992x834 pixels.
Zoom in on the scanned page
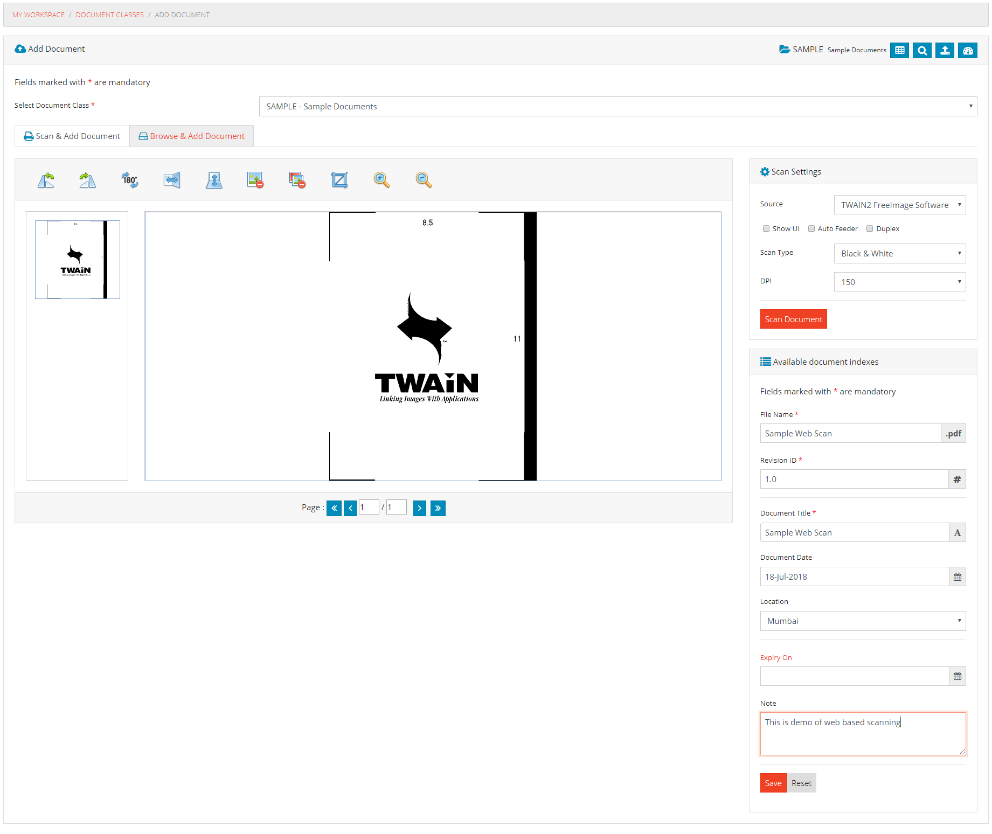tap(381, 180)
